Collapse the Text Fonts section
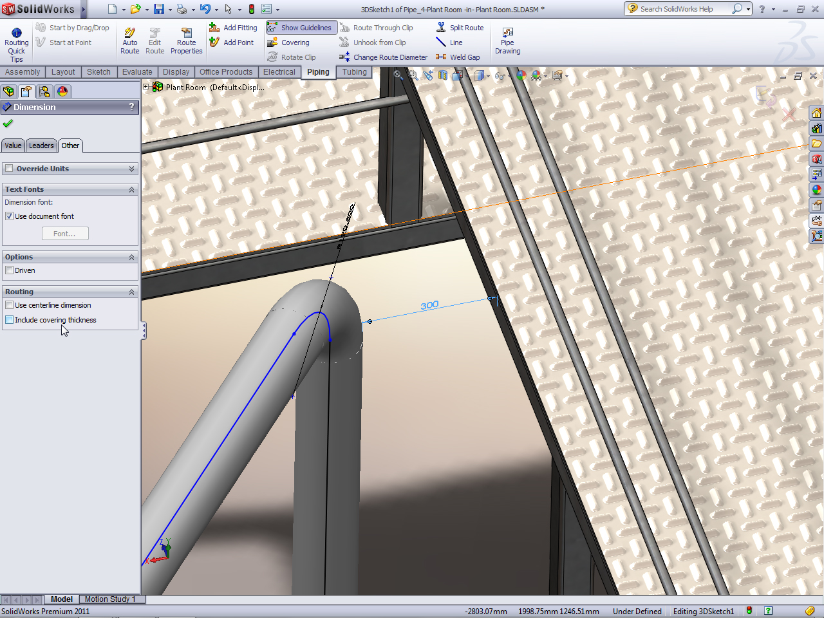824x618 pixels. (x=131, y=189)
